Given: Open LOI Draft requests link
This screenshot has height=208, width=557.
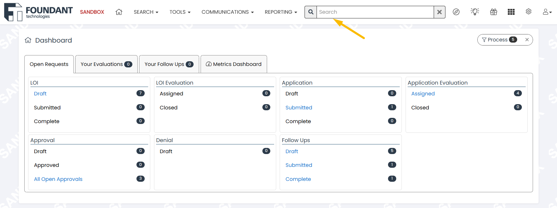Looking at the screenshot, I should pyautogui.click(x=40, y=94).
